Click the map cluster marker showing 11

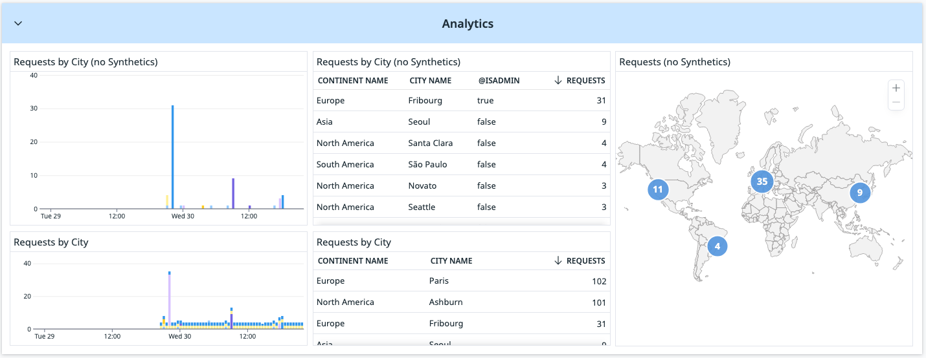(x=658, y=189)
